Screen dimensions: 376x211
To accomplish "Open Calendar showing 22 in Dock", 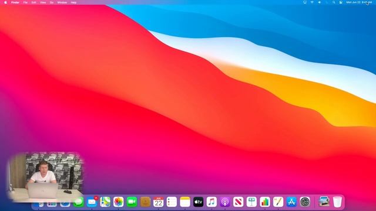I will (x=158, y=202).
